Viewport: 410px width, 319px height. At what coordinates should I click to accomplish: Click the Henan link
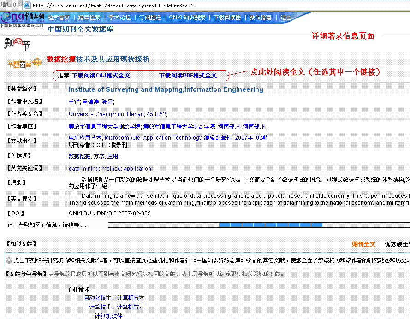[x=135, y=114]
